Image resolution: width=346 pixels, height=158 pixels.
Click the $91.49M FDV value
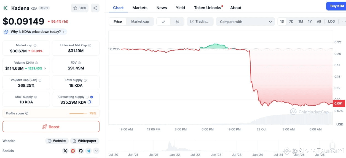pos(76,68)
